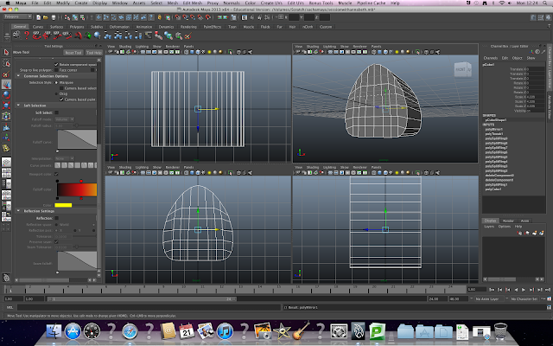553x346 pixels.
Task: Select the Rotate tool sphere icon
Action: point(6,95)
